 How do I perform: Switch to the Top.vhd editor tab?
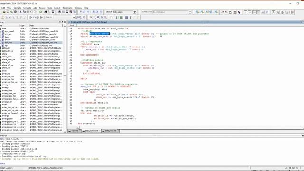coord(75,131)
